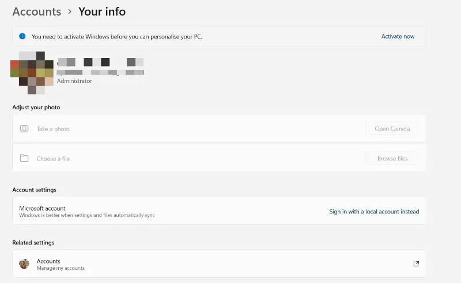Select the 'Take a photo' row text

[x=53, y=129]
